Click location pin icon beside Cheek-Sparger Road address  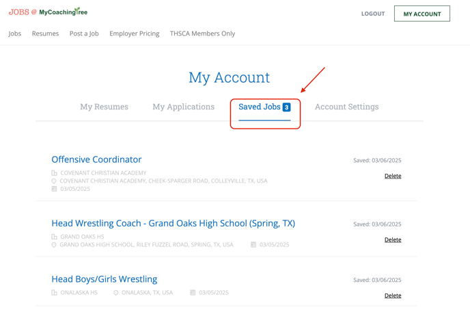coord(54,181)
